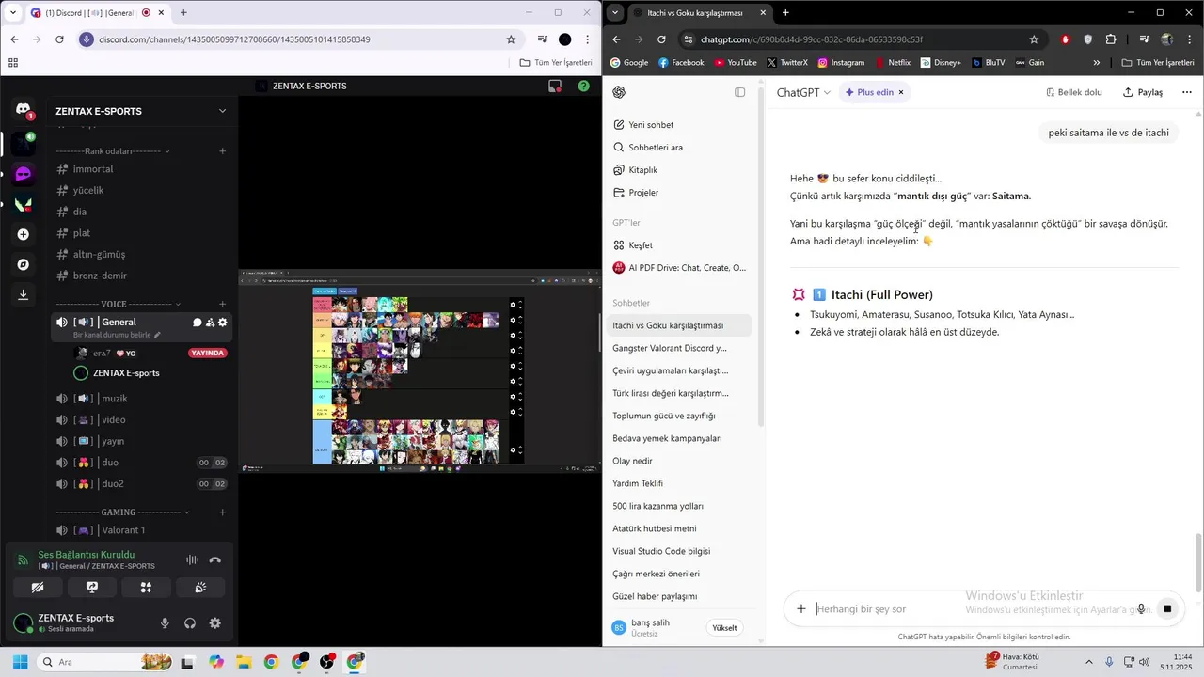Open ChatGPT conversation options menu
Image resolution: width=1204 pixels, height=677 pixels.
[x=1187, y=92]
